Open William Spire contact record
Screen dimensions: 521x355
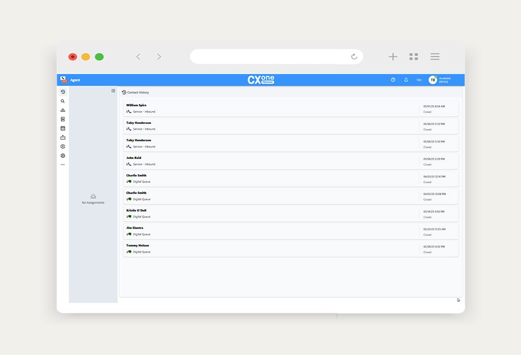point(271,108)
